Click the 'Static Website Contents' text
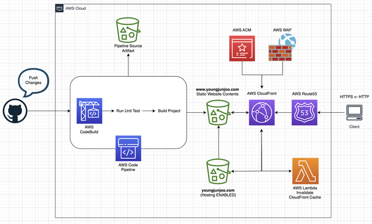The width and height of the screenshot is (372, 224). click(x=217, y=94)
